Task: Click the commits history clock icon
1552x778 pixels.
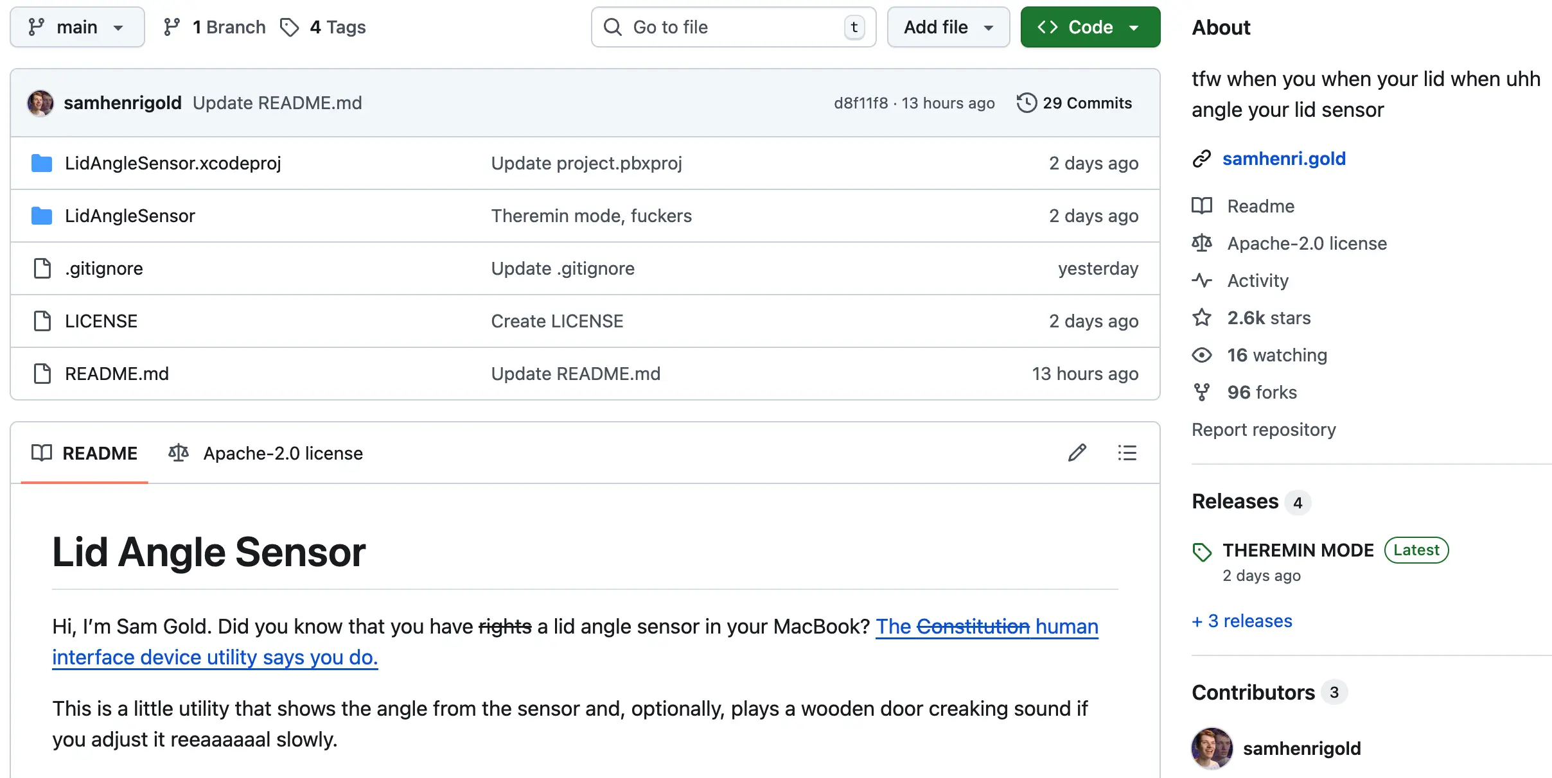Action: [x=1027, y=103]
